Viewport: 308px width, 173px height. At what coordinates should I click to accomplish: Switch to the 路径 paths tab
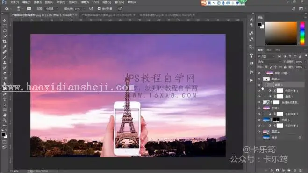tap(278, 50)
